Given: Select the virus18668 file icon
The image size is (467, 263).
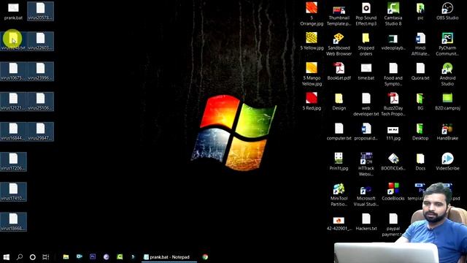Looking at the screenshot, I should (x=13, y=222).
